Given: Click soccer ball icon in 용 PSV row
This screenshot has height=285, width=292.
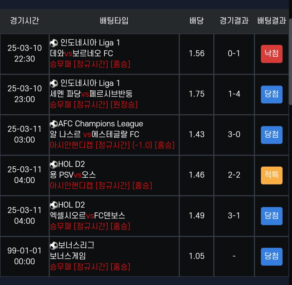Looking at the screenshot, I should point(54,164).
